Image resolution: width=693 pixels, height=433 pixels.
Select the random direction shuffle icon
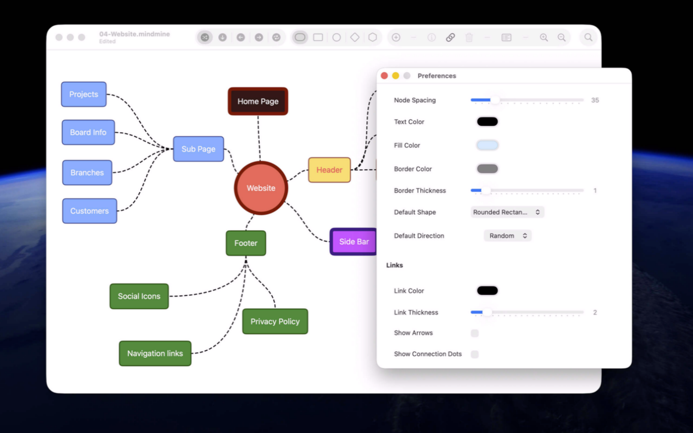[204, 37]
